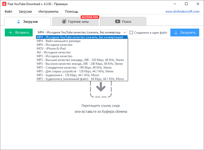Image resolution: width=204 pixels, height=150 pixels.
Task: Switch to the Поиск tab
Action: (x=123, y=22)
